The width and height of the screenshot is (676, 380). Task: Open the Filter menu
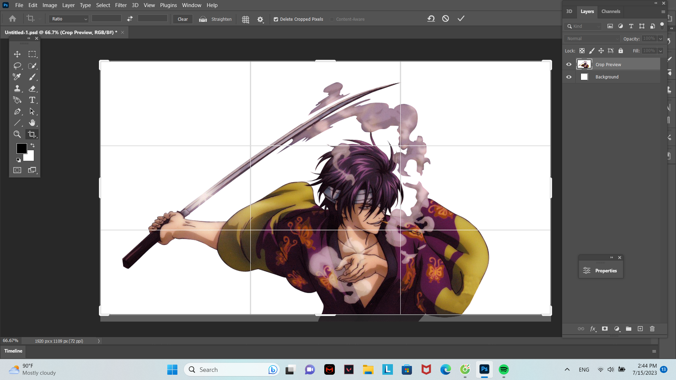coord(121,5)
